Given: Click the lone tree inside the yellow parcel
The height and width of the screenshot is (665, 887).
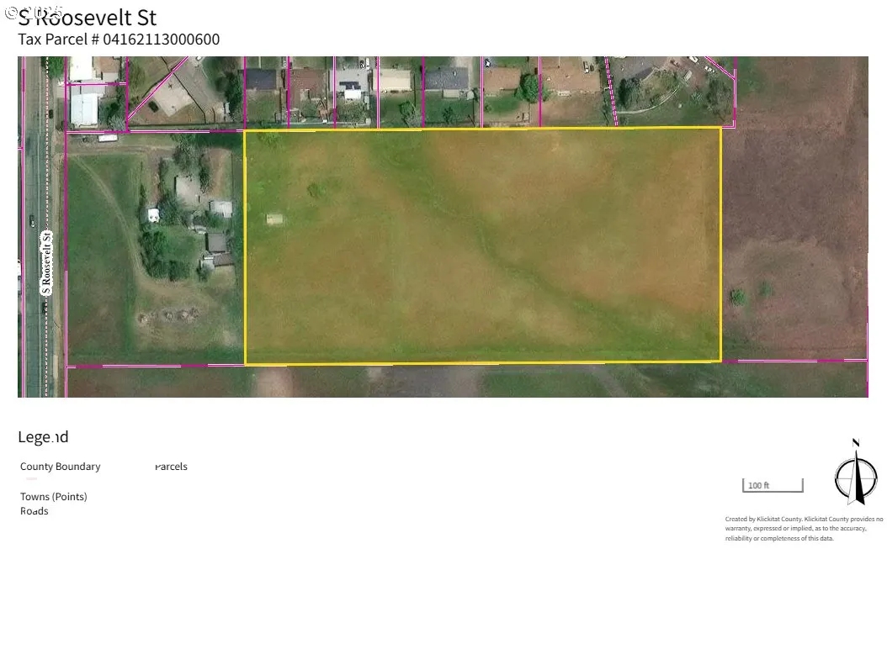Looking at the screenshot, I should tap(316, 191).
